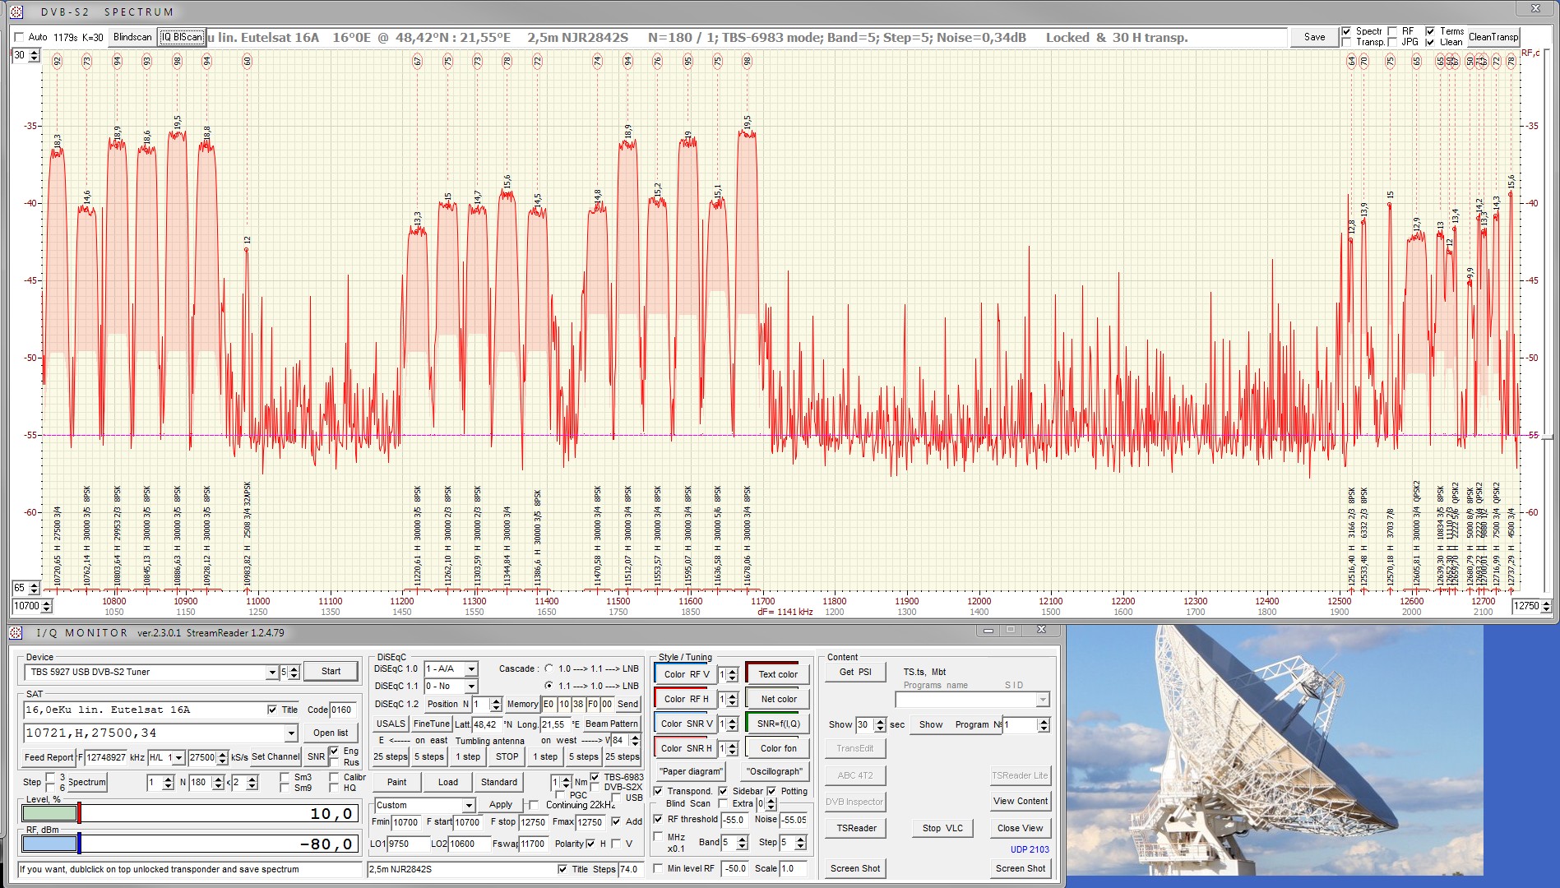Open the Oscillograph view
The height and width of the screenshot is (888, 1560).
(775, 771)
